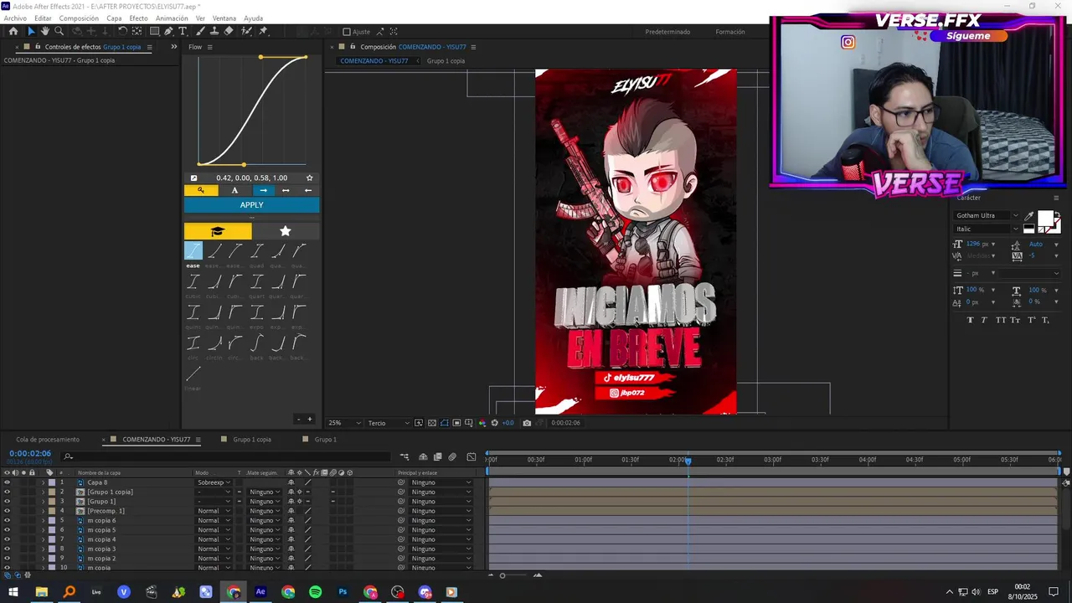Select the Brush tool
This screenshot has height=603, width=1072.
click(x=201, y=31)
